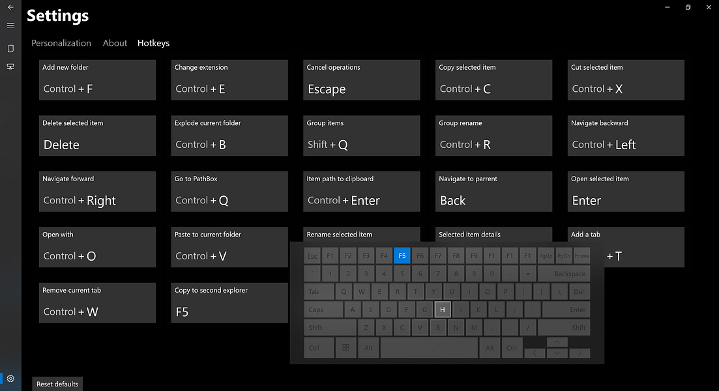Click the F2 key on the keyboard
719x391 pixels.
click(x=348, y=255)
